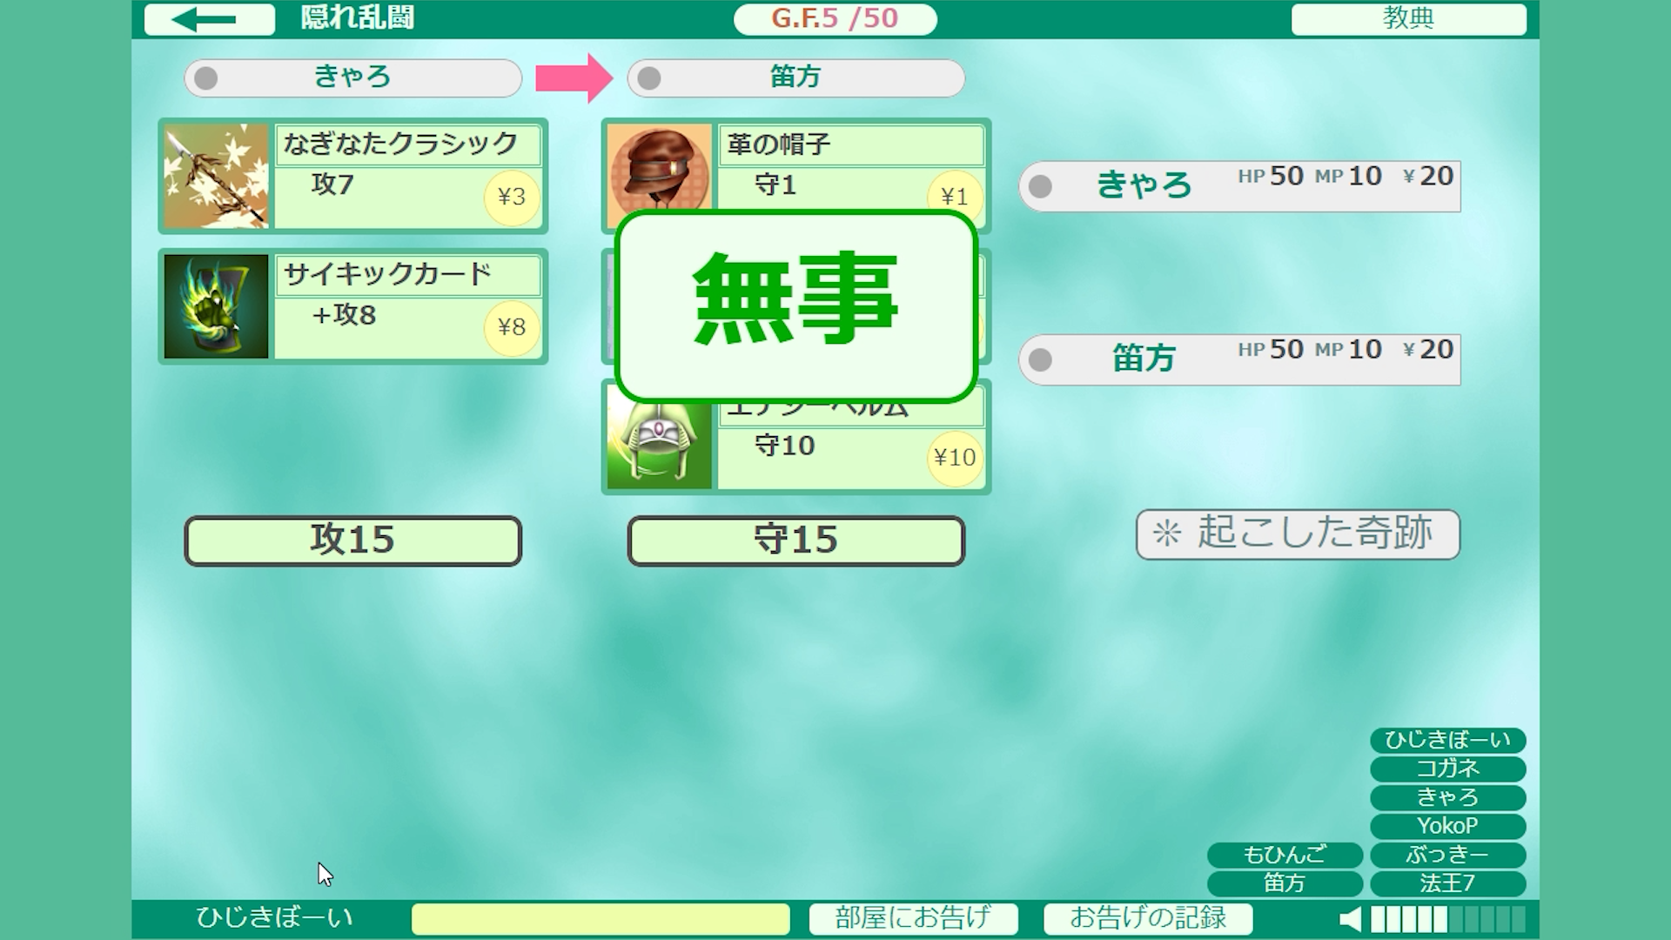Viewport: 1671px width, 940px height.
Task: Adjust the volume level bar
Action: point(1448,919)
